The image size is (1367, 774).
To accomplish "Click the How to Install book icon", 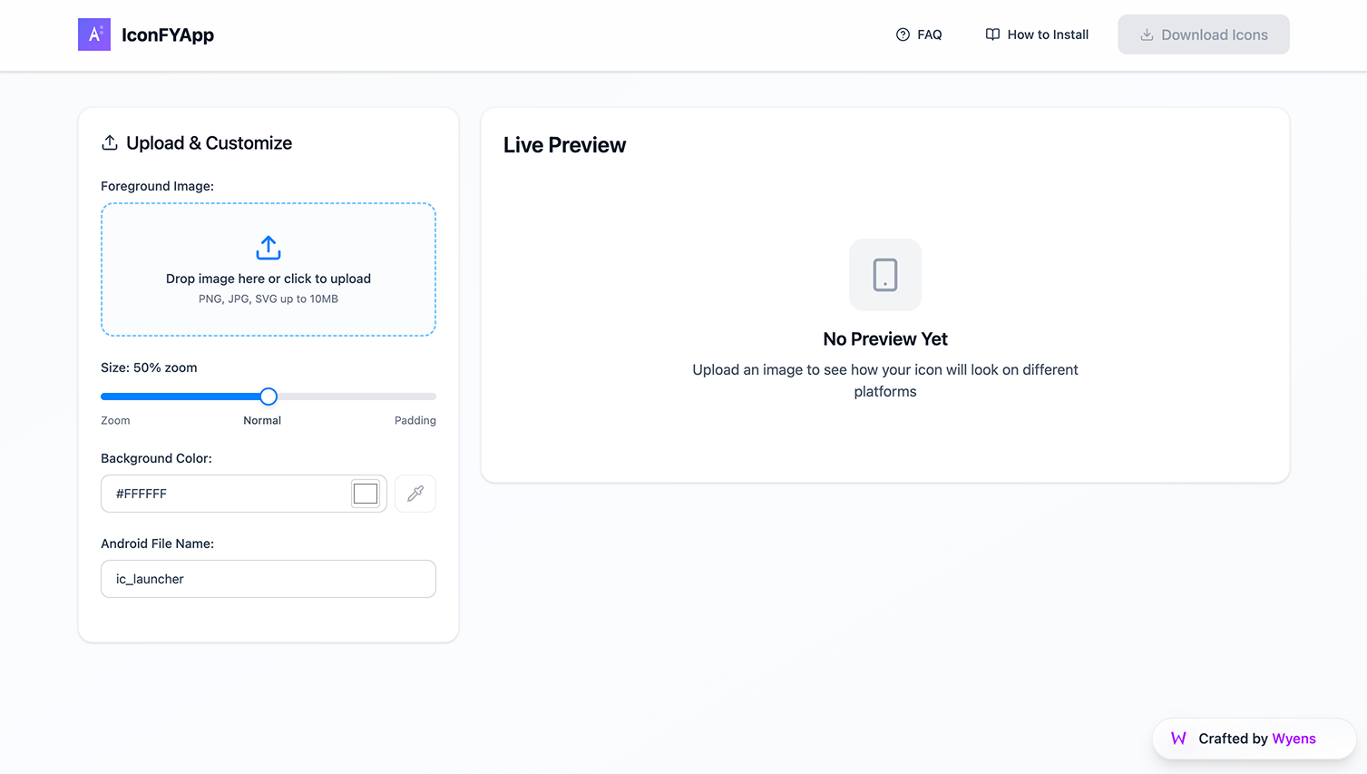I will point(992,34).
